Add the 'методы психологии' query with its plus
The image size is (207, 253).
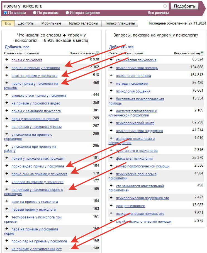coord(111,83)
